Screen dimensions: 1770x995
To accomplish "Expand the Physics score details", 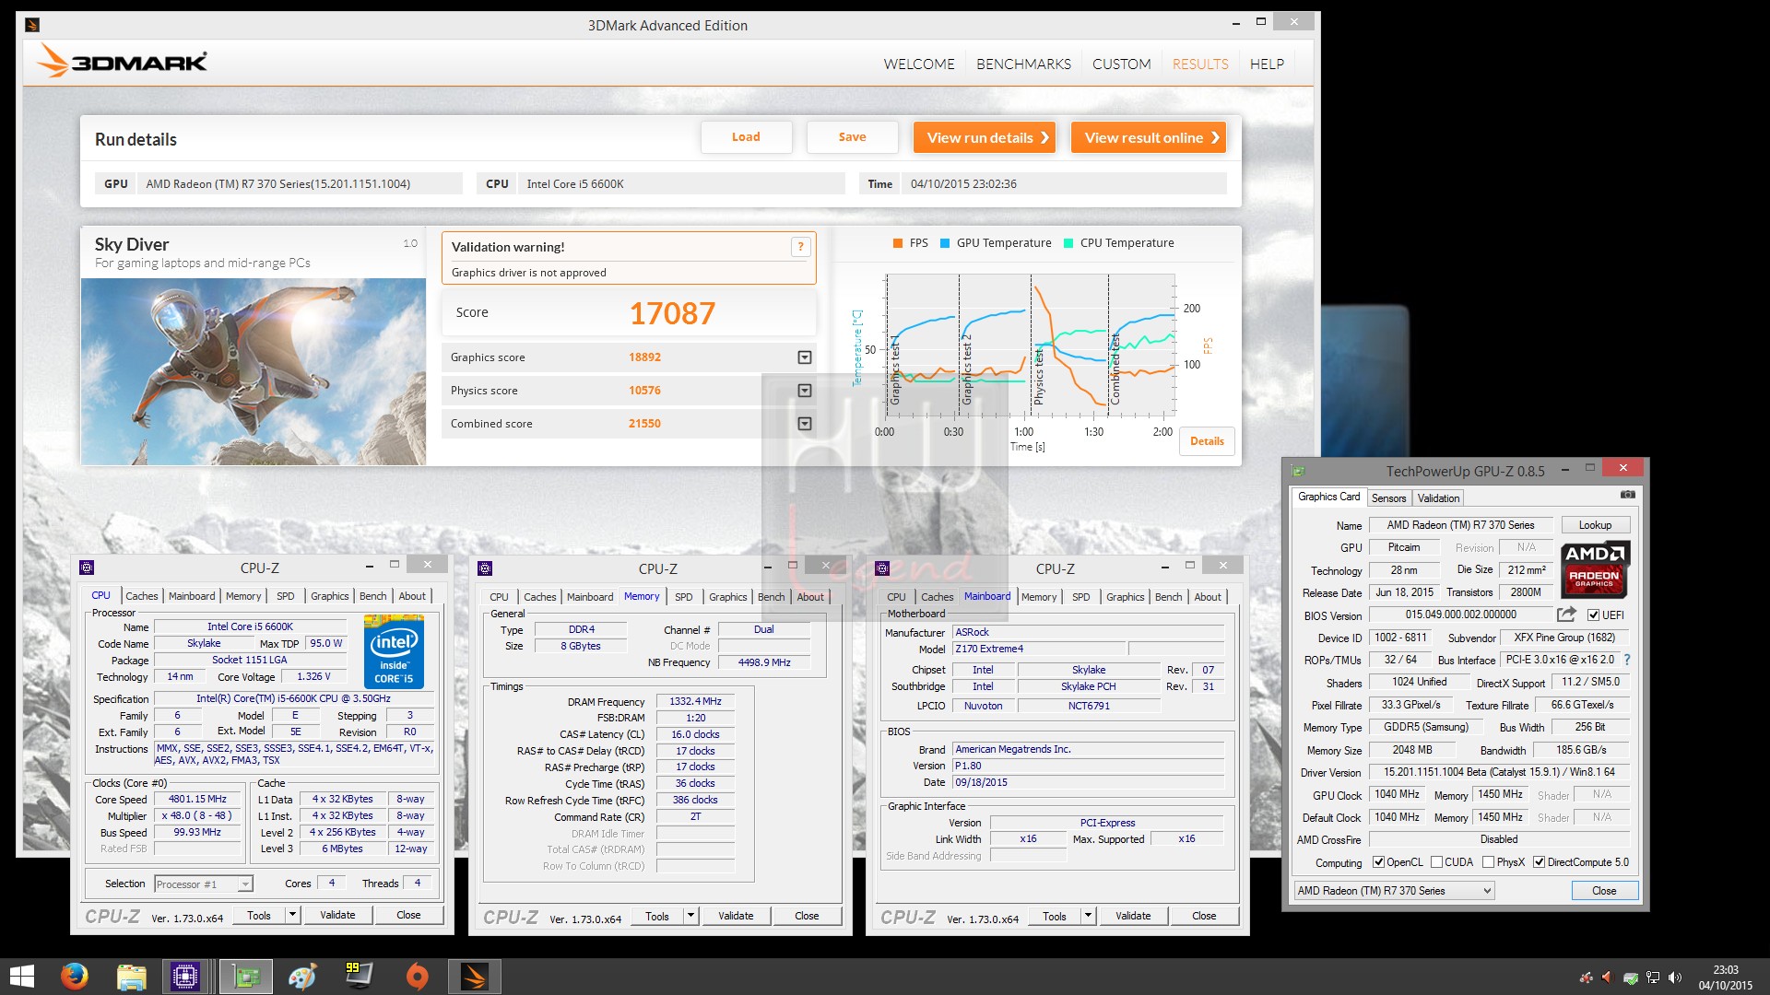I will tap(805, 391).
